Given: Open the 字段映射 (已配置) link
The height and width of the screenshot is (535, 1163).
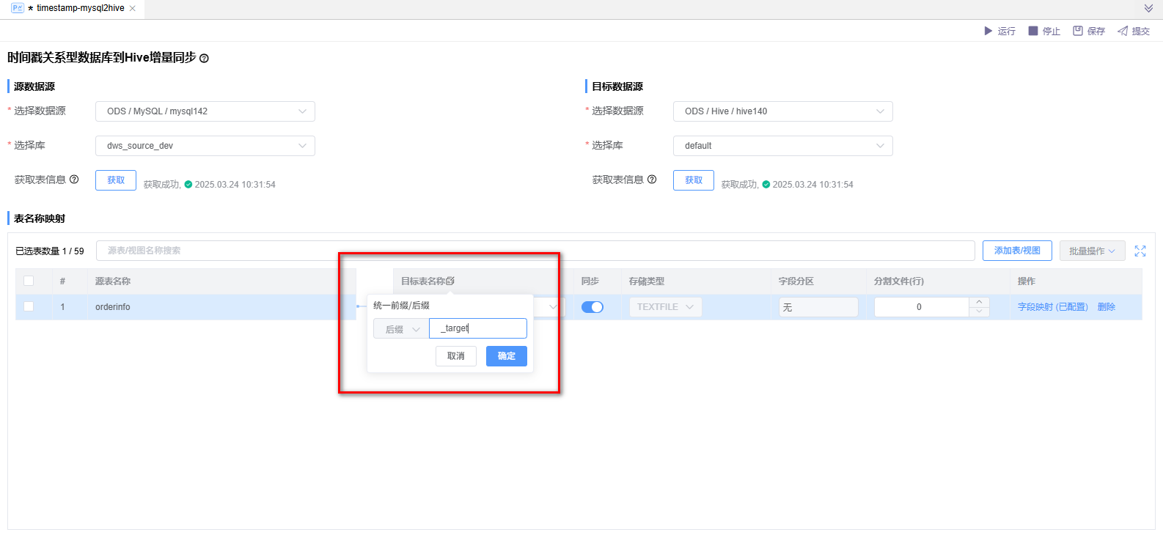Looking at the screenshot, I should [x=1052, y=307].
